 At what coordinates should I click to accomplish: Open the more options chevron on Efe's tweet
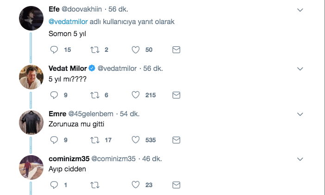[x=300, y=10]
